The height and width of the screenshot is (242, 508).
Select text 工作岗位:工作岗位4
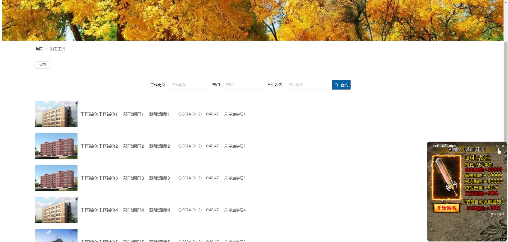point(99,210)
